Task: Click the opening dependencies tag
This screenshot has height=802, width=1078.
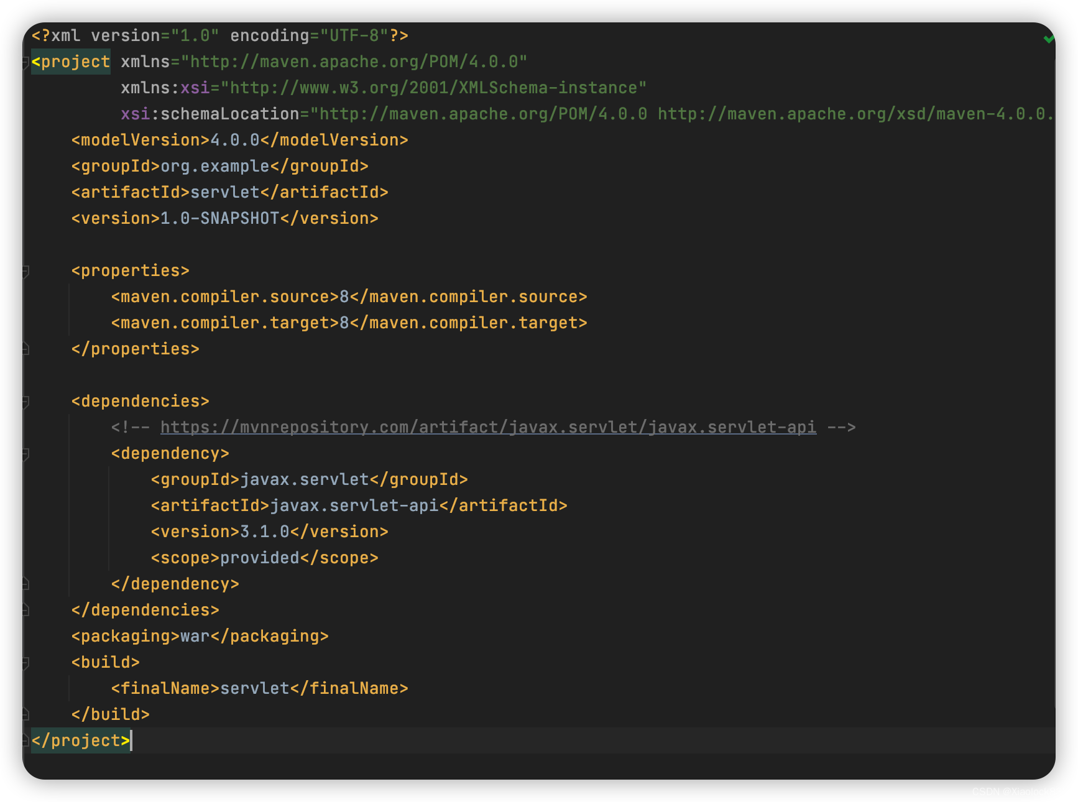Action: (140, 401)
